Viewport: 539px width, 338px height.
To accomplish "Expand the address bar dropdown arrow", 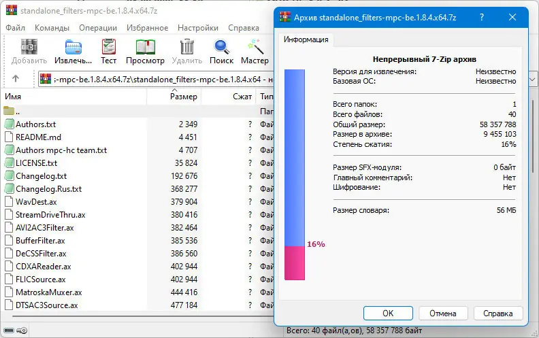I will pyautogui.click(x=532, y=80).
